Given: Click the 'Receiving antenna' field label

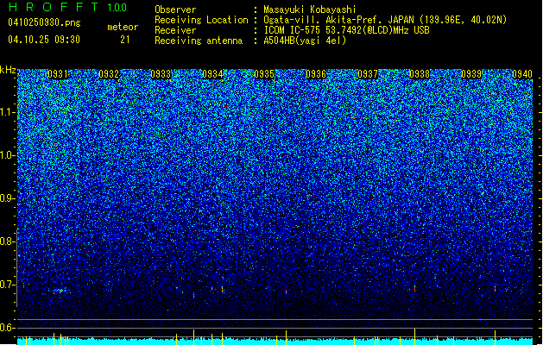Looking at the screenshot, I should [x=199, y=41].
